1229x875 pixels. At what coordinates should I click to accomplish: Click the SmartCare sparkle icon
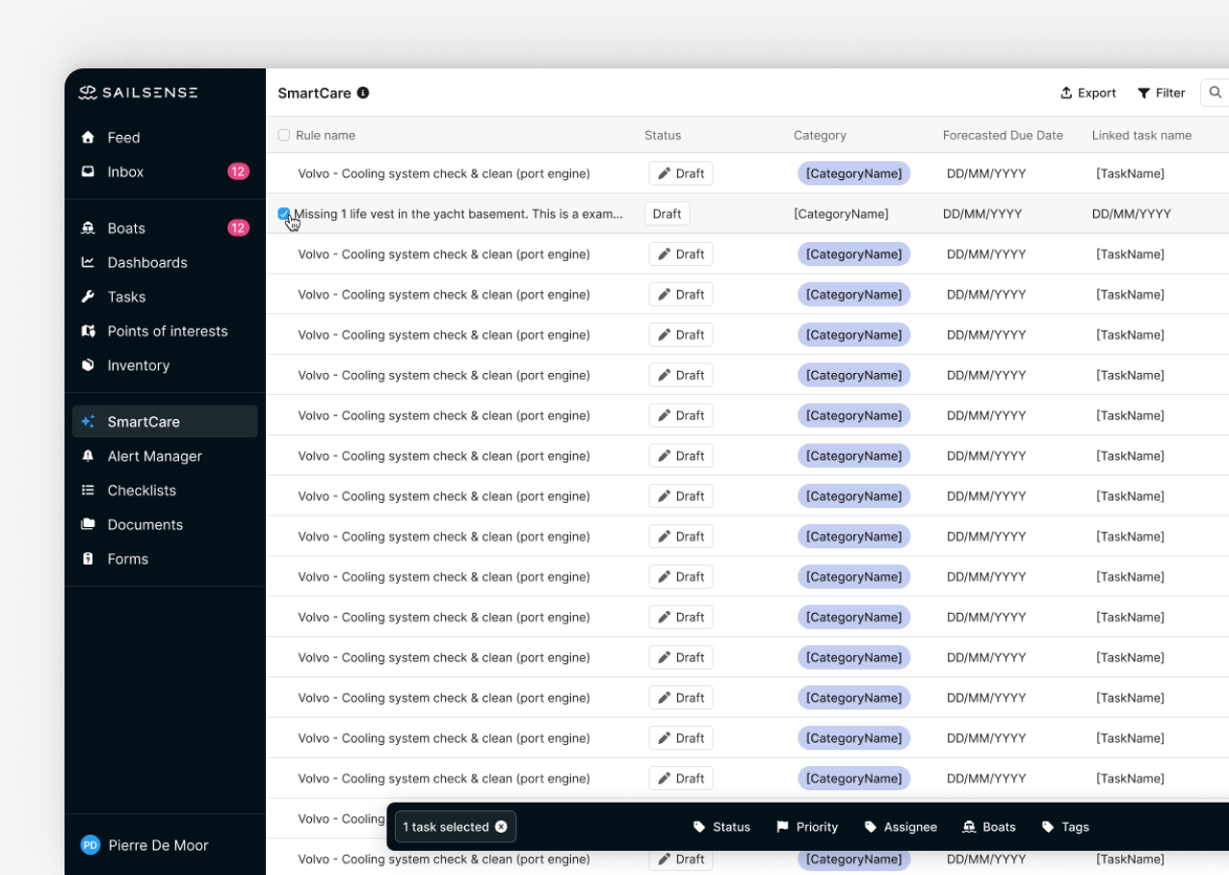pyautogui.click(x=88, y=421)
